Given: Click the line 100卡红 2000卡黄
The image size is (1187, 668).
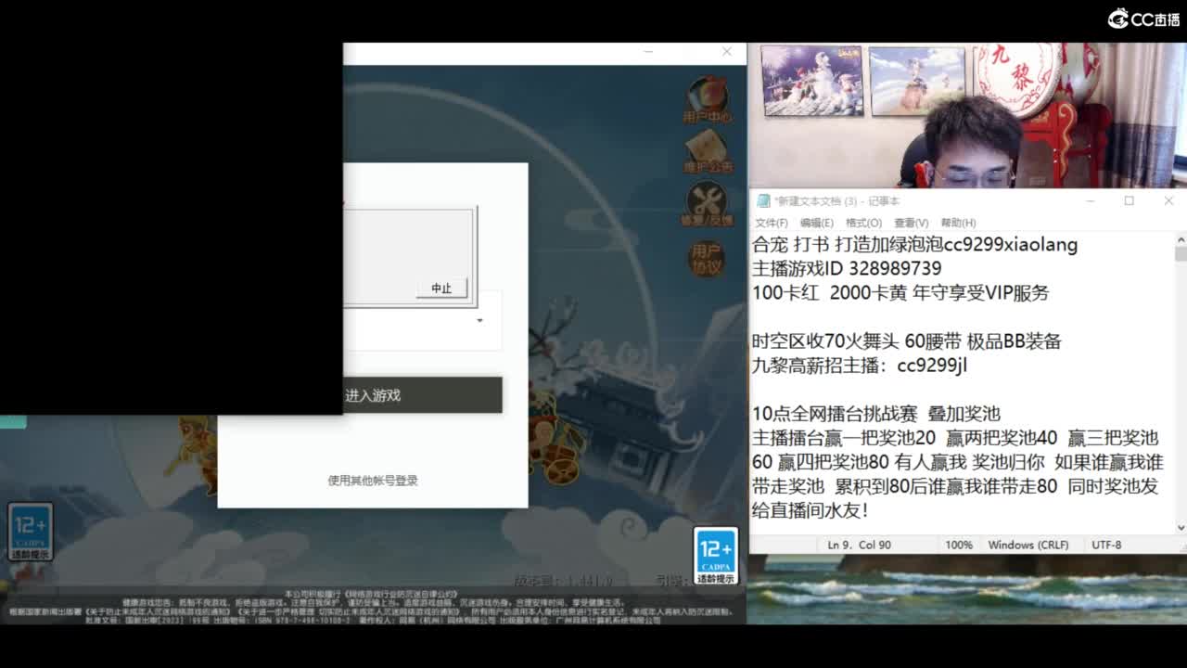Looking at the screenshot, I should 900,292.
